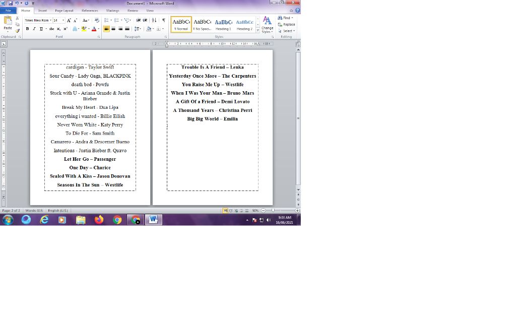This screenshot has width=516, height=316.
Task: Apply strikethrough with the abc icon
Action: (52, 29)
